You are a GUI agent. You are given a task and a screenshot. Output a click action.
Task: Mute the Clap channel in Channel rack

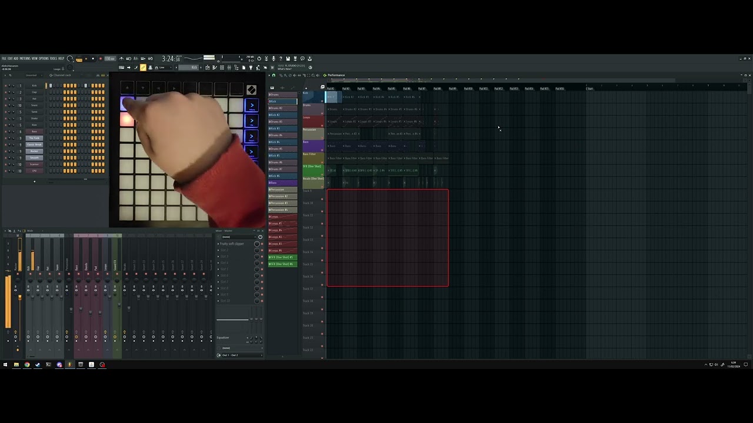click(6, 92)
